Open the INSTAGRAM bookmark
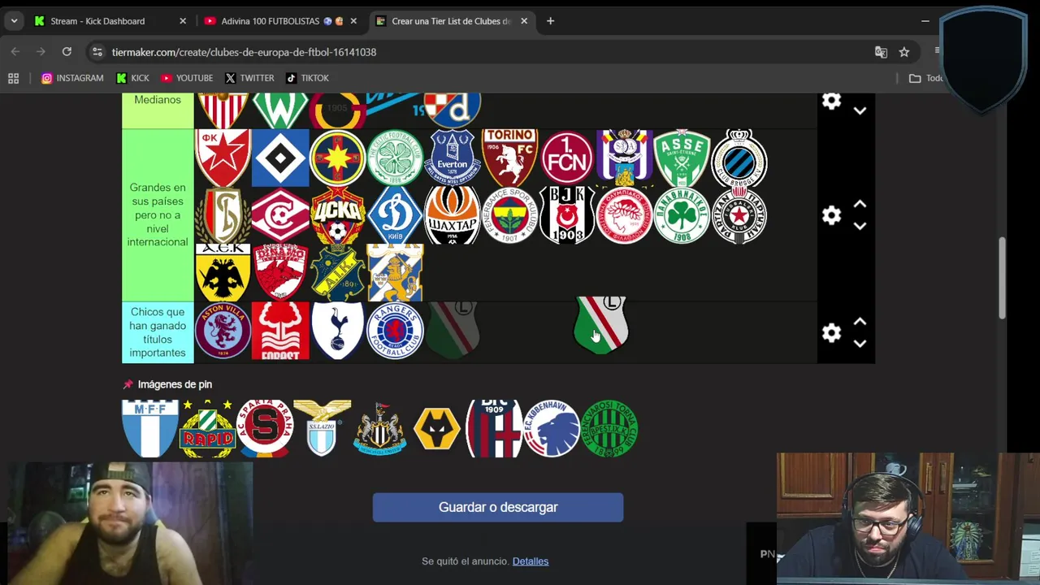 click(72, 78)
